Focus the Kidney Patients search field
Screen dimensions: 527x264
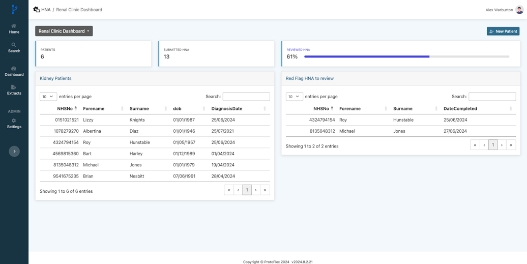pyautogui.click(x=246, y=97)
